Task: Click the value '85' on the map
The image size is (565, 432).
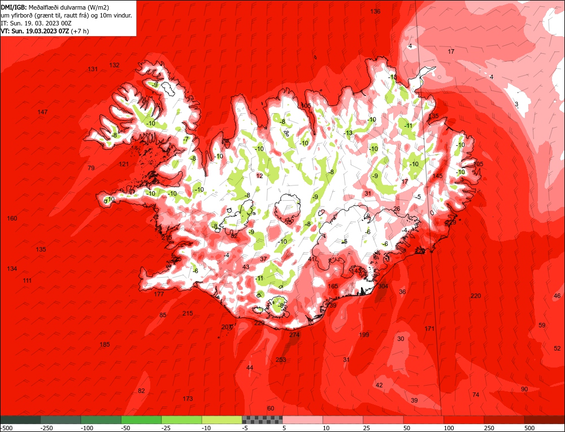Action: (163, 315)
